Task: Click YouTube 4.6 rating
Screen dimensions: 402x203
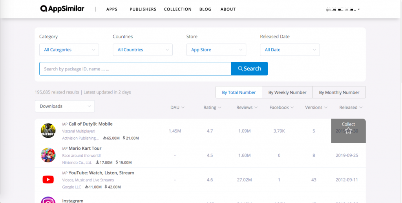Action: pos(210,180)
